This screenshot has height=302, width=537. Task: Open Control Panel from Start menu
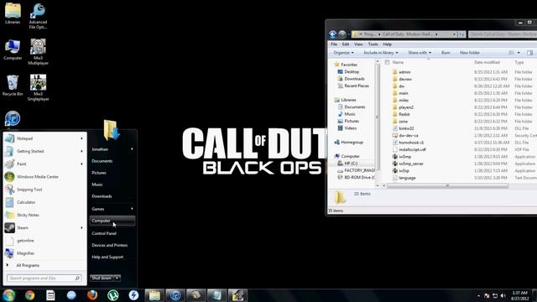pos(104,233)
